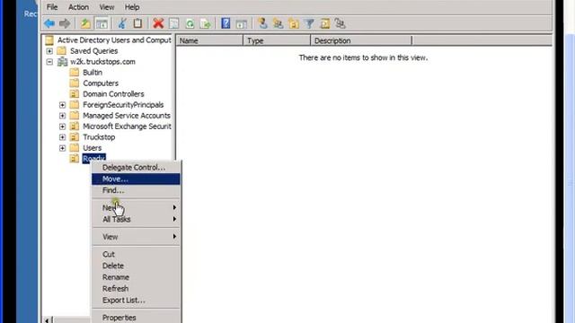Select the Builtin container
The height and width of the screenshot is (323, 575).
[93, 73]
